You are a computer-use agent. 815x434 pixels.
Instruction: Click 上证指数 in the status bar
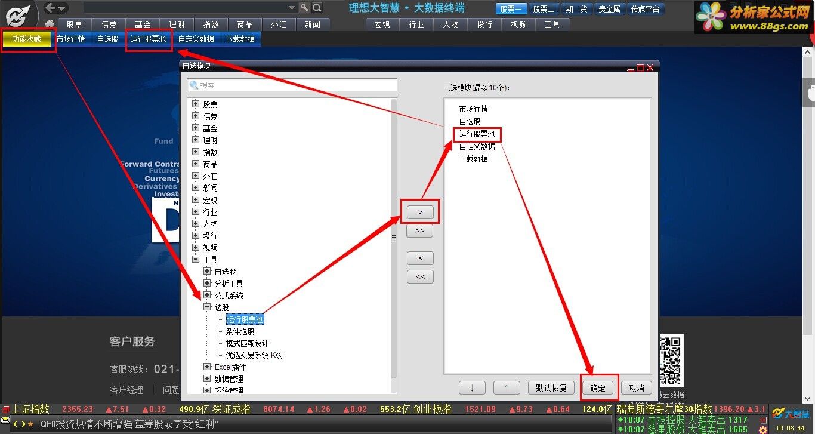30,409
